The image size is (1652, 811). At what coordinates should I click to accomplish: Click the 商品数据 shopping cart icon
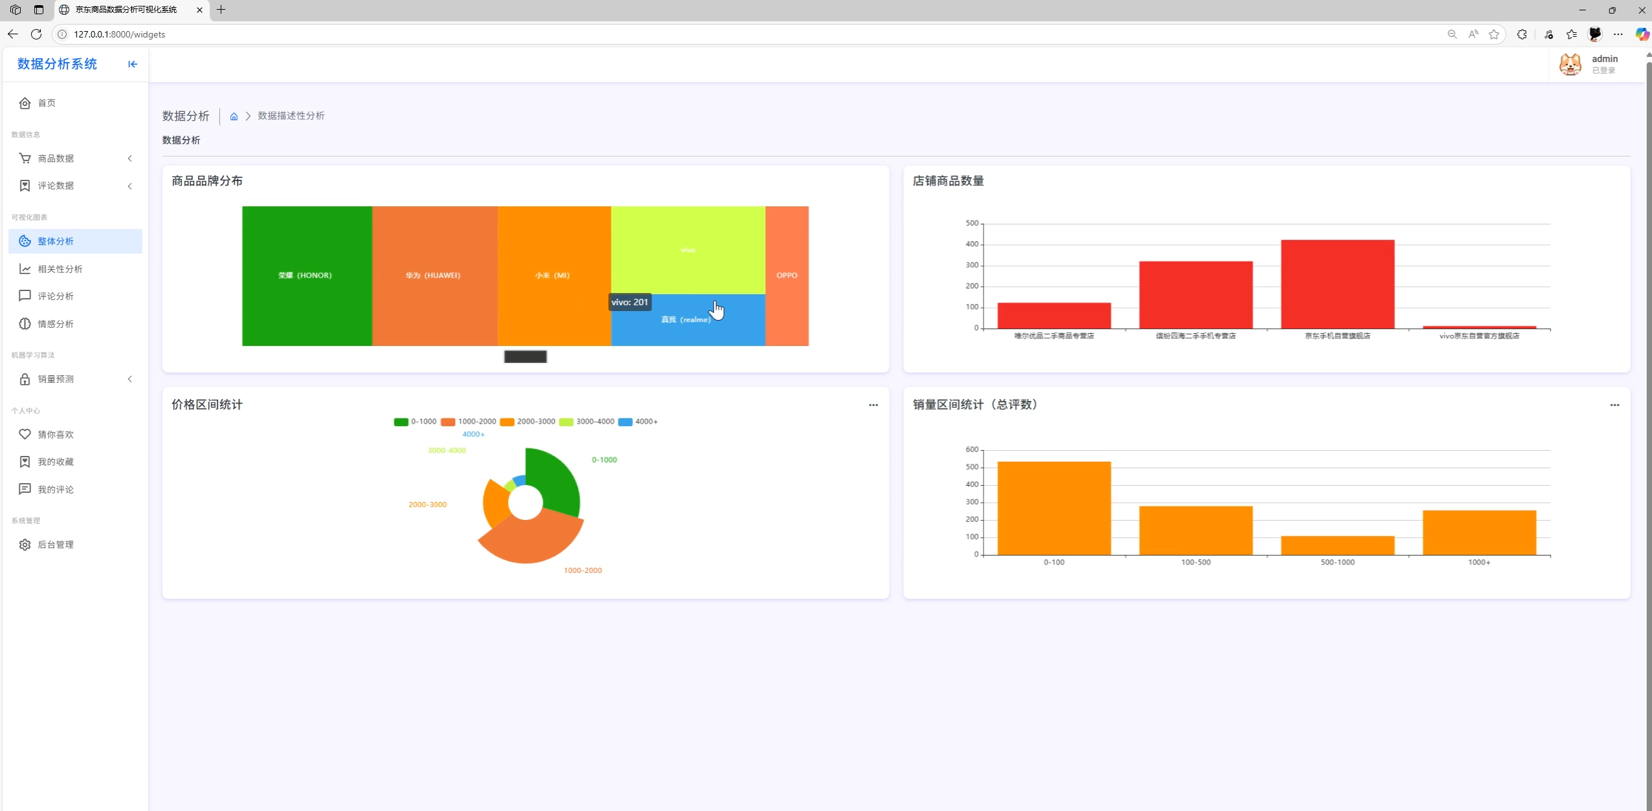(25, 158)
